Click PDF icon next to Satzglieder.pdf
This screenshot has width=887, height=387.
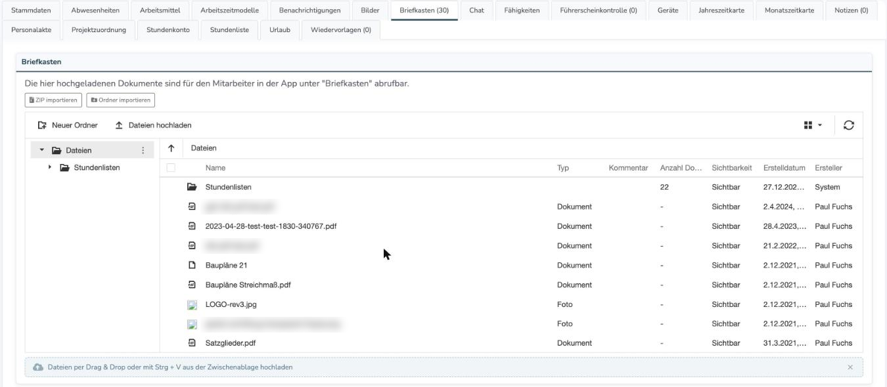192,342
